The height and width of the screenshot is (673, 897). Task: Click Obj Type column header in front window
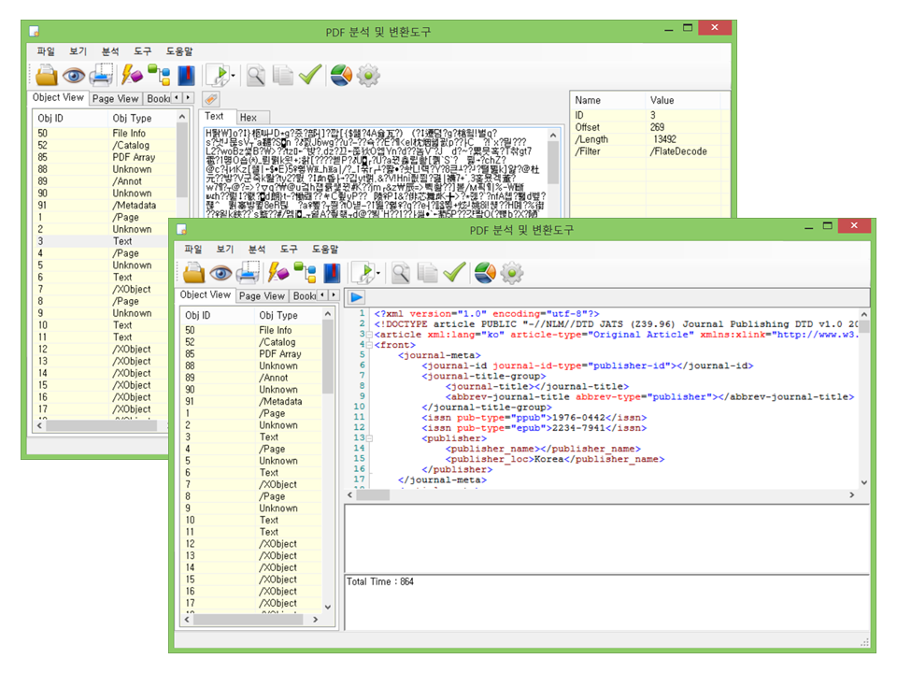[289, 315]
